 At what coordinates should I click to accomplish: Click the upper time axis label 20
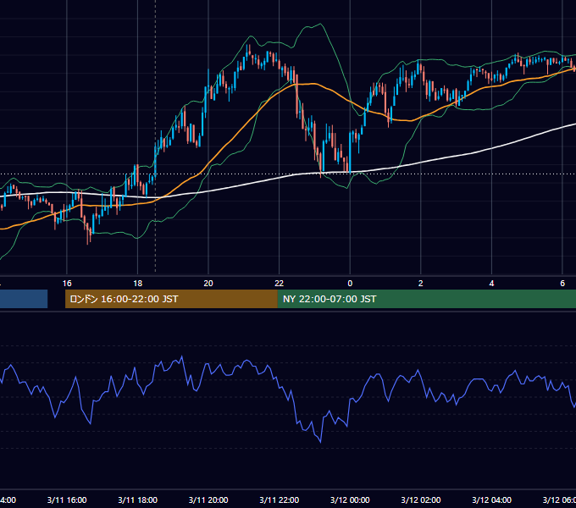(208, 284)
